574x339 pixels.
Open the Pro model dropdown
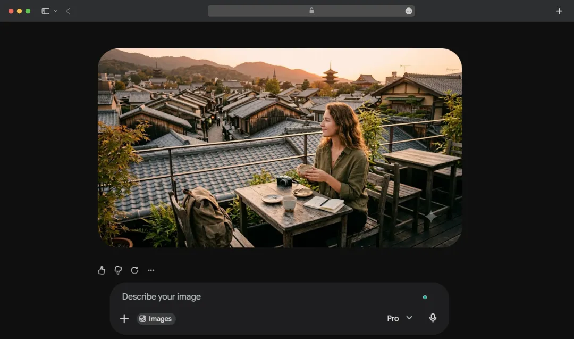click(x=399, y=318)
